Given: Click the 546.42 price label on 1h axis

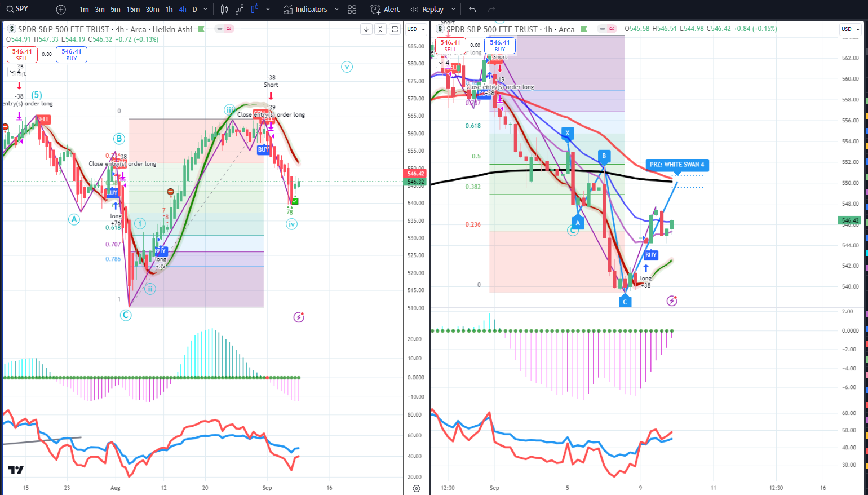Looking at the screenshot, I should pos(850,220).
